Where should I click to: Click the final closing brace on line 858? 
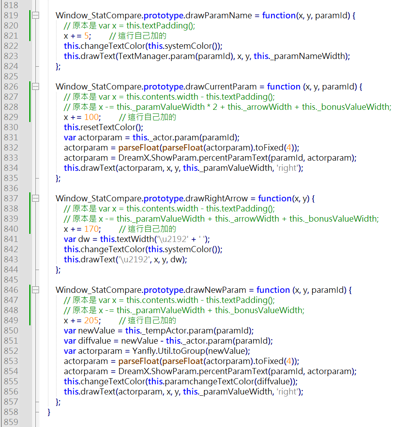49,412
